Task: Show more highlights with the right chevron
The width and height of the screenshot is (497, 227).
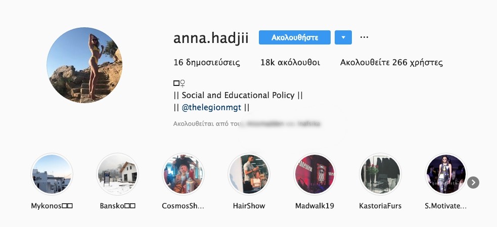Action: point(473,183)
